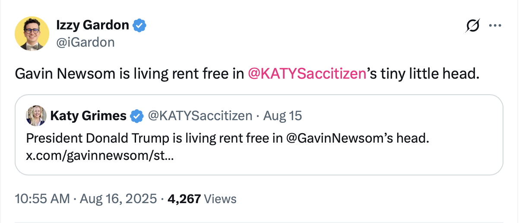This screenshot has width=519, height=223.
Task: Click the Grok icon on the tweet
Action: (x=472, y=26)
